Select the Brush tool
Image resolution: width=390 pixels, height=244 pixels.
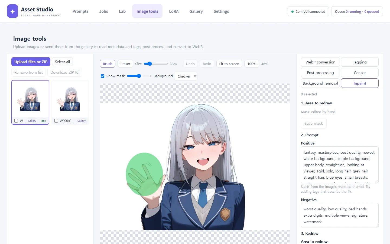click(108, 64)
